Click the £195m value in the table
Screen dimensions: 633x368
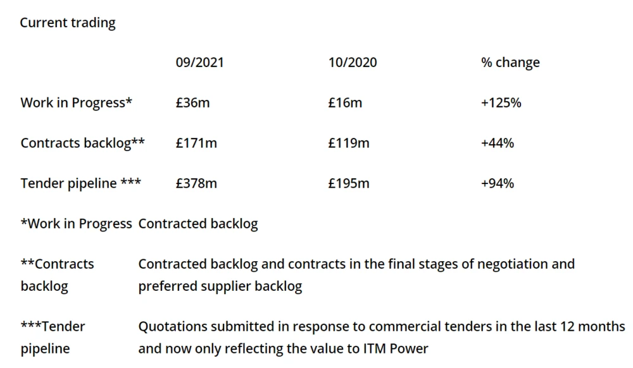click(348, 183)
